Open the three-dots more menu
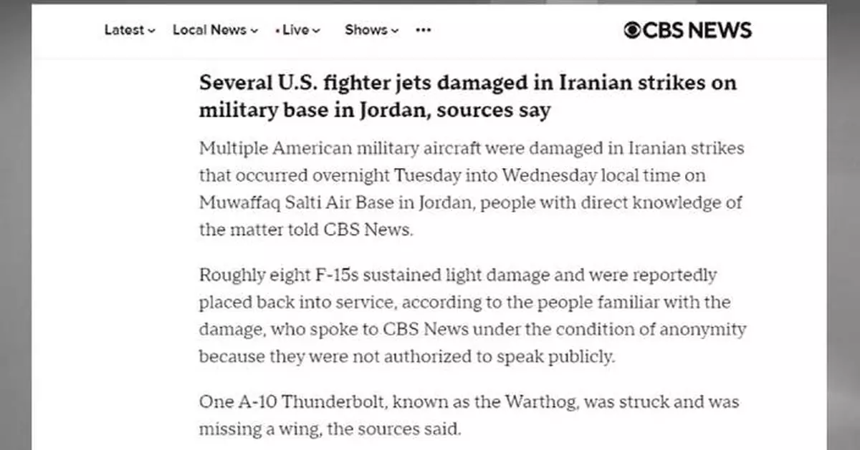This screenshot has height=450, width=860. pos(424,30)
